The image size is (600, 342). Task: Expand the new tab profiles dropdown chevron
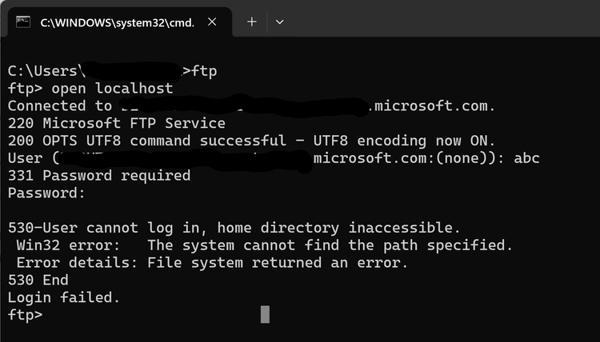click(x=279, y=22)
